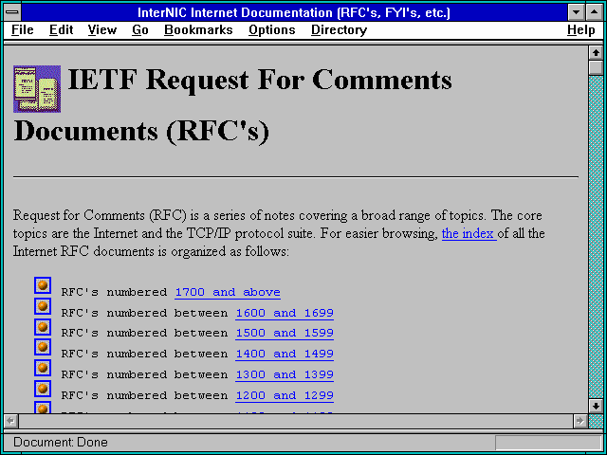Click the vertical scrollbar track below thumb
The width and height of the screenshot is (607, 455).
pyautogui.click(x=596, y=236)
